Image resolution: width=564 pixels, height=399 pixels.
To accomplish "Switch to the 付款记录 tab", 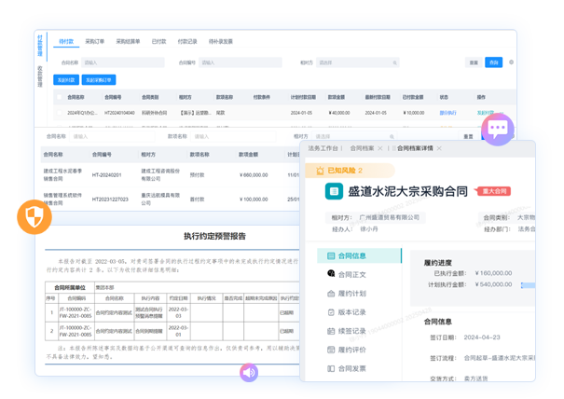I will 186,42.
